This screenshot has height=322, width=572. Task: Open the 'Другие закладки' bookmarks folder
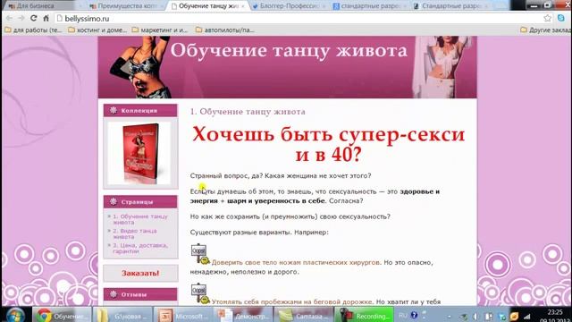(546, 30)
